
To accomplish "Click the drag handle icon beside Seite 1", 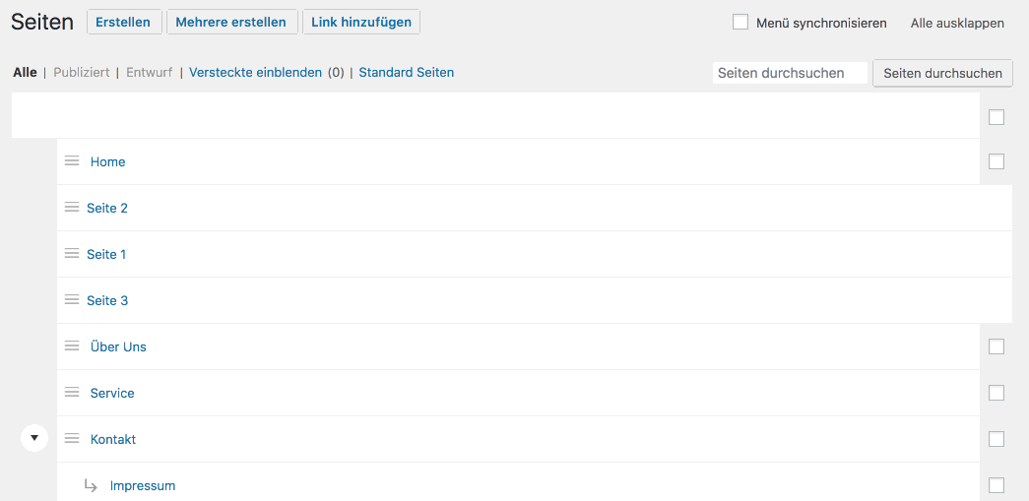I will [x=72, y=253].
